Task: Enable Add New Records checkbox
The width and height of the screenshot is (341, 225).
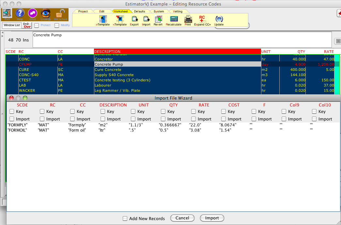Action: [x=125, y=218]
